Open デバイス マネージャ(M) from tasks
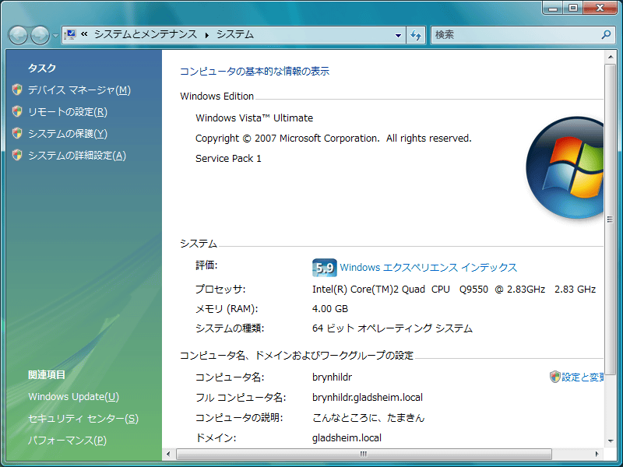The height and width of the screenshot is (467, 623). click(x=79, y=90)
